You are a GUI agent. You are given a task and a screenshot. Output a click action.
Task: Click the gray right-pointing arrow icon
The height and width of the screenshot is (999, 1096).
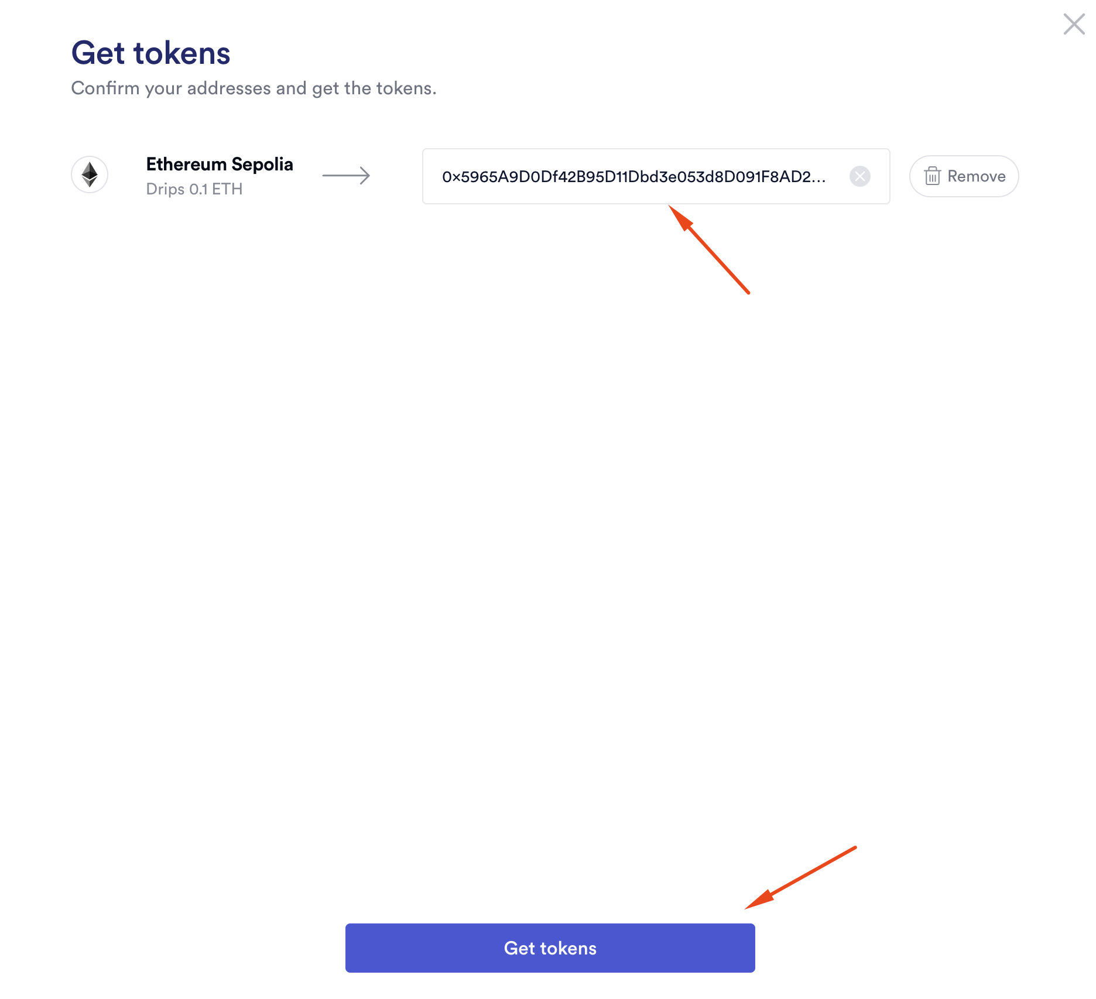point(346,175)
